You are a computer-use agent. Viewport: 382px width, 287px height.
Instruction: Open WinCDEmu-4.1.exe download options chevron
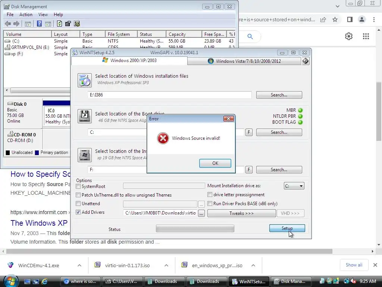tap(79, 265)
